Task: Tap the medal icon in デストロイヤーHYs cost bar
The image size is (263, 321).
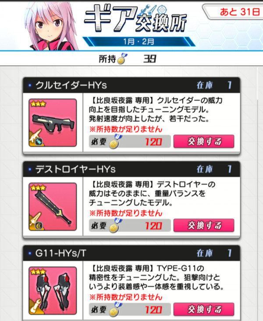Action: 115,226
